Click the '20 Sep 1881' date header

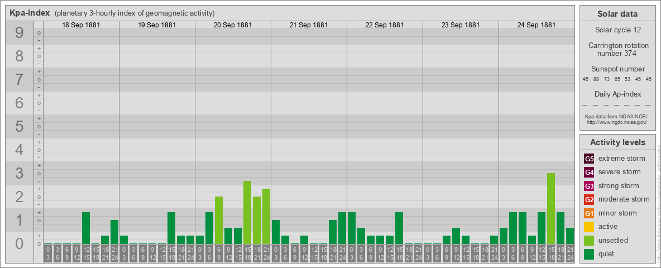(x=233, y=25)
